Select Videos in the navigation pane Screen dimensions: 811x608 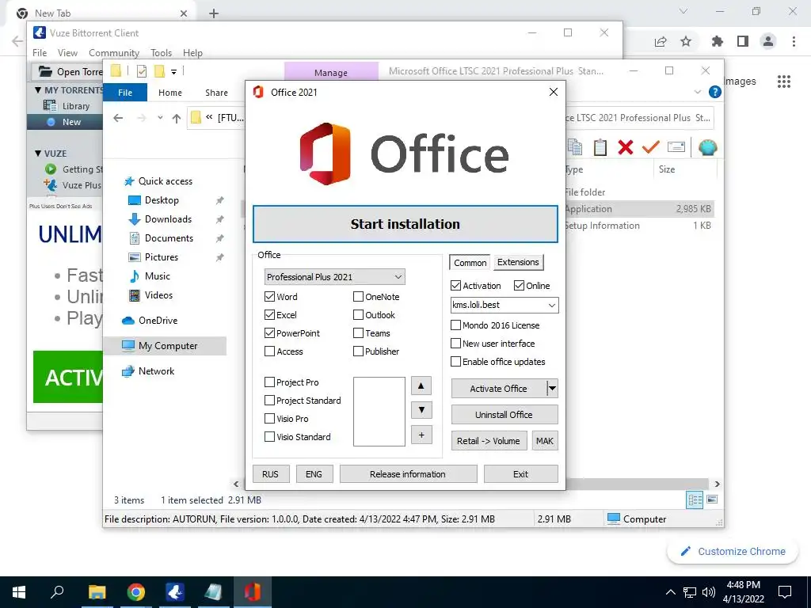158,295
